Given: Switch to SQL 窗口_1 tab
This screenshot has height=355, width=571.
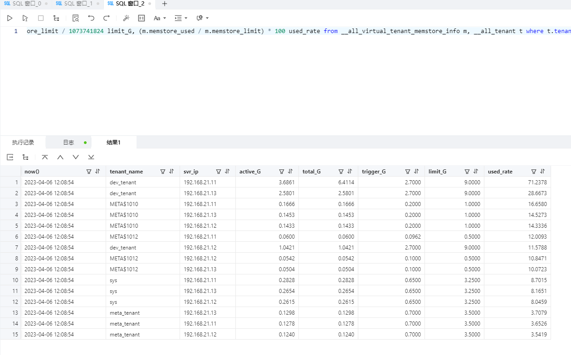Looking at the screenshot, I should 74,4.
